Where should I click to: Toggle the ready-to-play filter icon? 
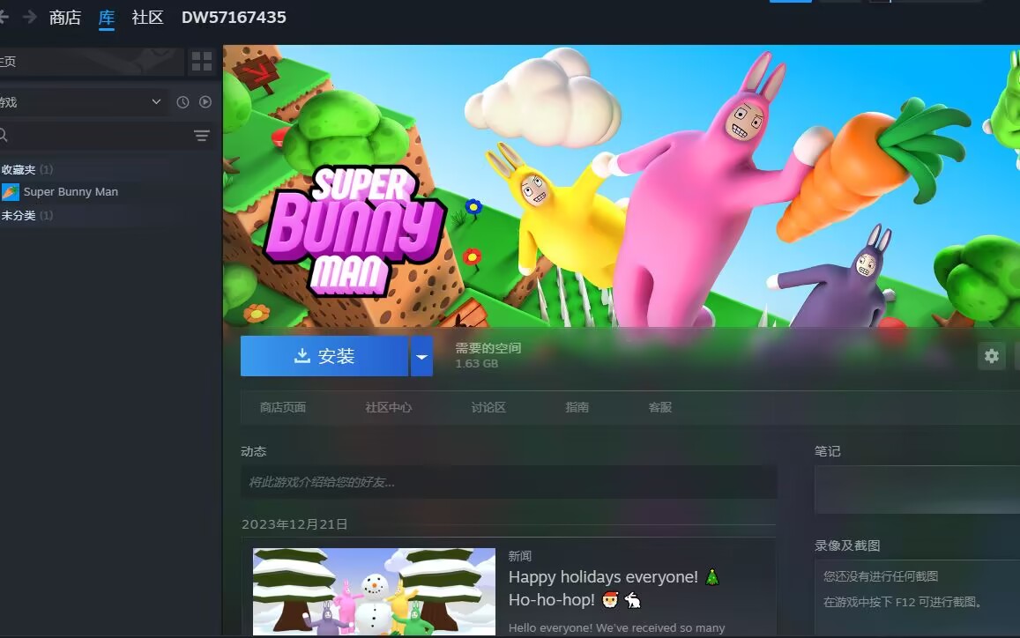205,102
